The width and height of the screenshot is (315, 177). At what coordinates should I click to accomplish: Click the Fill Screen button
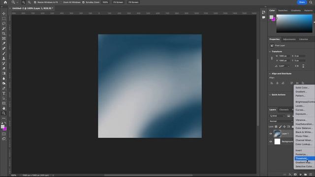pos(133,2)
